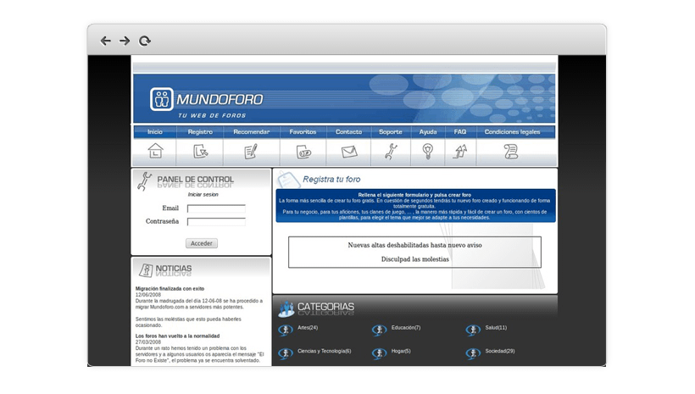
Task: Click the Soporte wrench icon
Action: tap(391, 152)
